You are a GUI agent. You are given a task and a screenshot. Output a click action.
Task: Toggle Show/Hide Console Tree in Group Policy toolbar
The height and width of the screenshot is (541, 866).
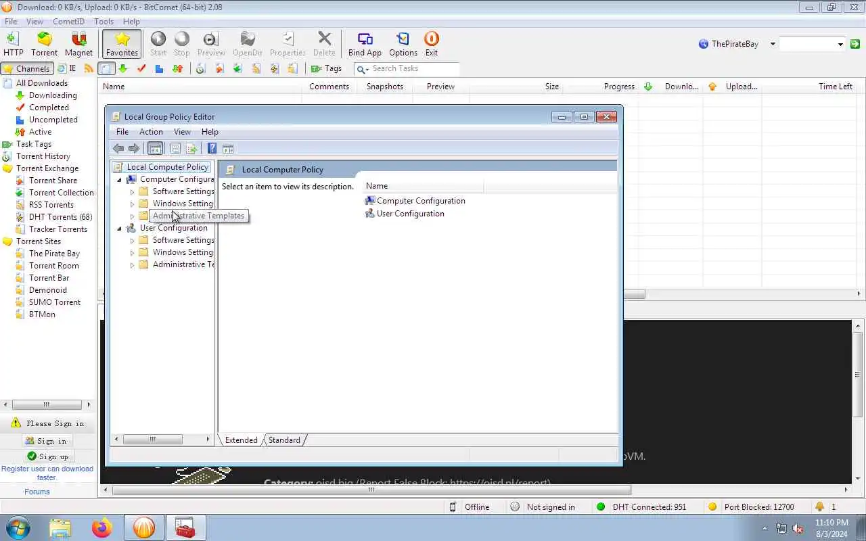(155, 149)
